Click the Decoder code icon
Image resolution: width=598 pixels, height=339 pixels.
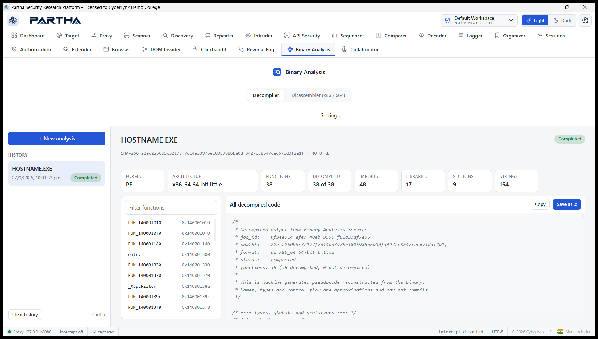[422, 36]
